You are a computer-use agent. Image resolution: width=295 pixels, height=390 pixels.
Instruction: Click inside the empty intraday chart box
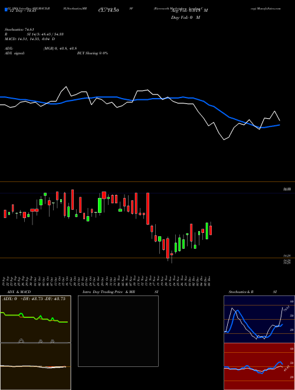coord(118,331)
